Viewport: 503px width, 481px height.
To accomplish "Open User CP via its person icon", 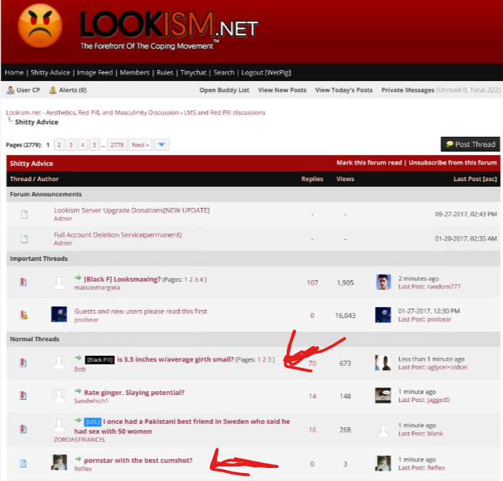I will (10, 91).
